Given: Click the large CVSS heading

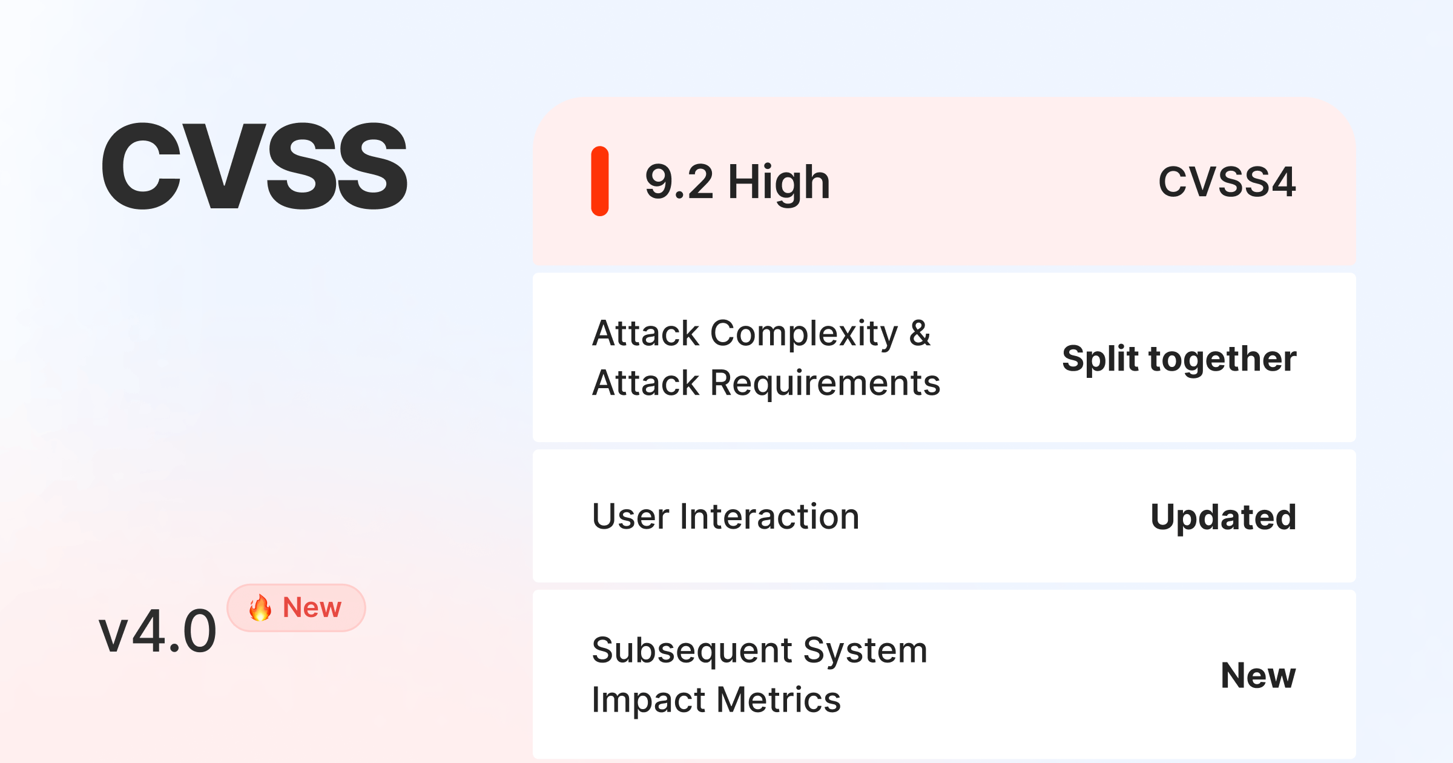Looking at the screenshot, I should point(254,166).
